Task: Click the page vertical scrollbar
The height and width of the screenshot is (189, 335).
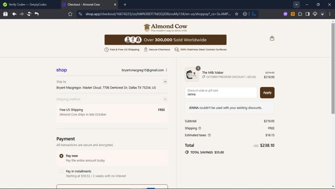Action: (333, 68)
